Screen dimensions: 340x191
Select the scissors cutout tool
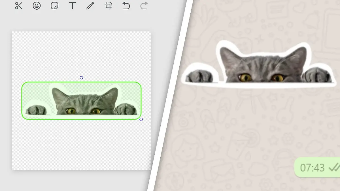click(x=18, y=6)
